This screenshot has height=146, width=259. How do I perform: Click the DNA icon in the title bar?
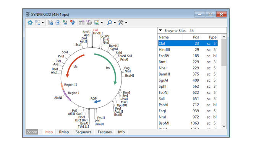coord(28,14)
